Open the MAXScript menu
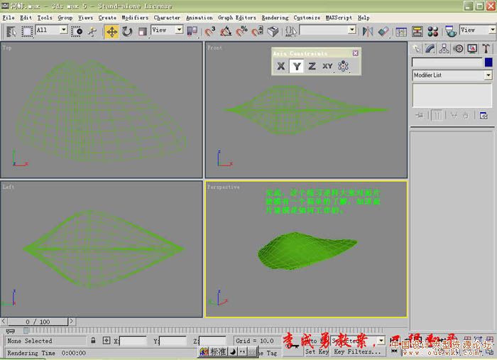497x360 pixels. pyautogui.click(x=339, y=18)
